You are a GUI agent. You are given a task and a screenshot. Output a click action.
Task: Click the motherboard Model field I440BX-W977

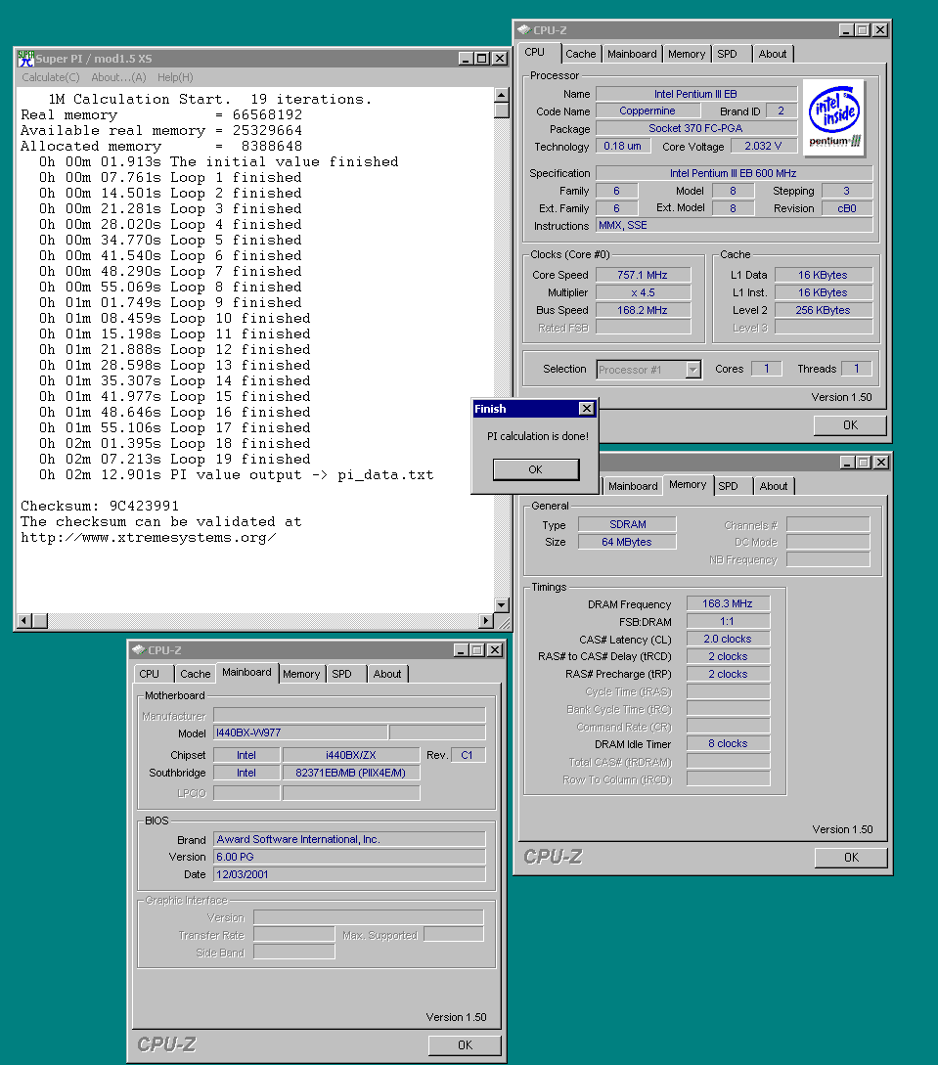300,732
